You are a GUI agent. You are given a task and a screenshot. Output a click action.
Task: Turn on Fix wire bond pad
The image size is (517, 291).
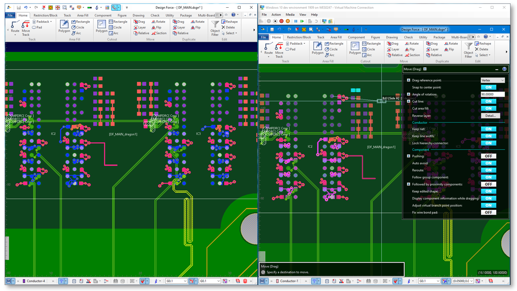488,213
